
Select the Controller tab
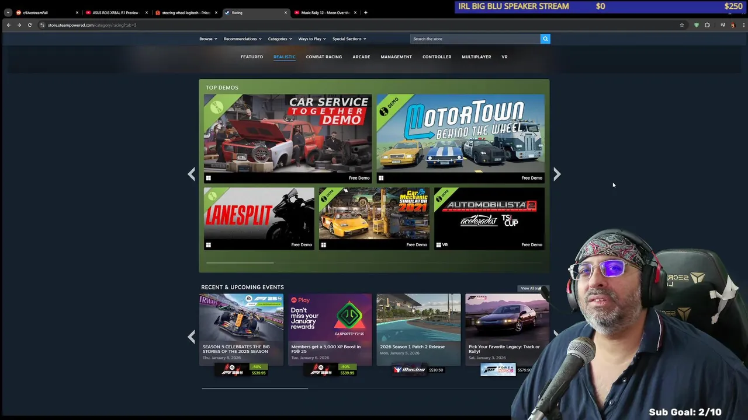point(437,57)
